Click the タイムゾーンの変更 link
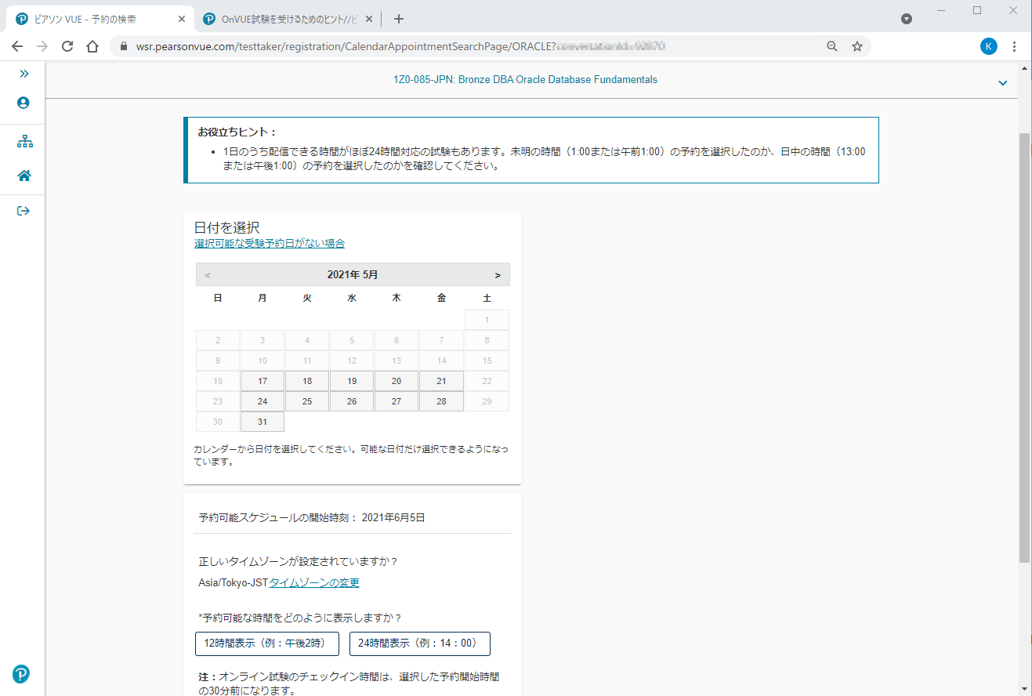Image resolution: width=1032 pixels, height=696 pixels. [x=314, y=583]
